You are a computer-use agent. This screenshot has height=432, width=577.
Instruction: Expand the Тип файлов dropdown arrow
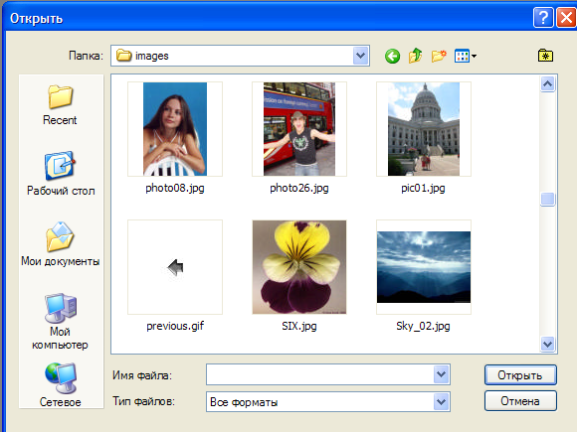[x=442, y=402]
